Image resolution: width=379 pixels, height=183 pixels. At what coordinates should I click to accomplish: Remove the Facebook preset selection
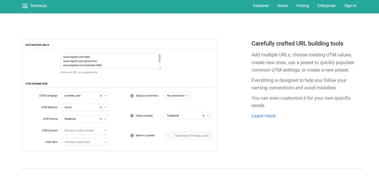tap(204, 115)
